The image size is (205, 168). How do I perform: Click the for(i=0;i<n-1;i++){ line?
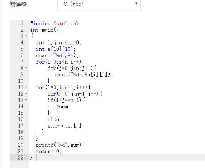63,87
